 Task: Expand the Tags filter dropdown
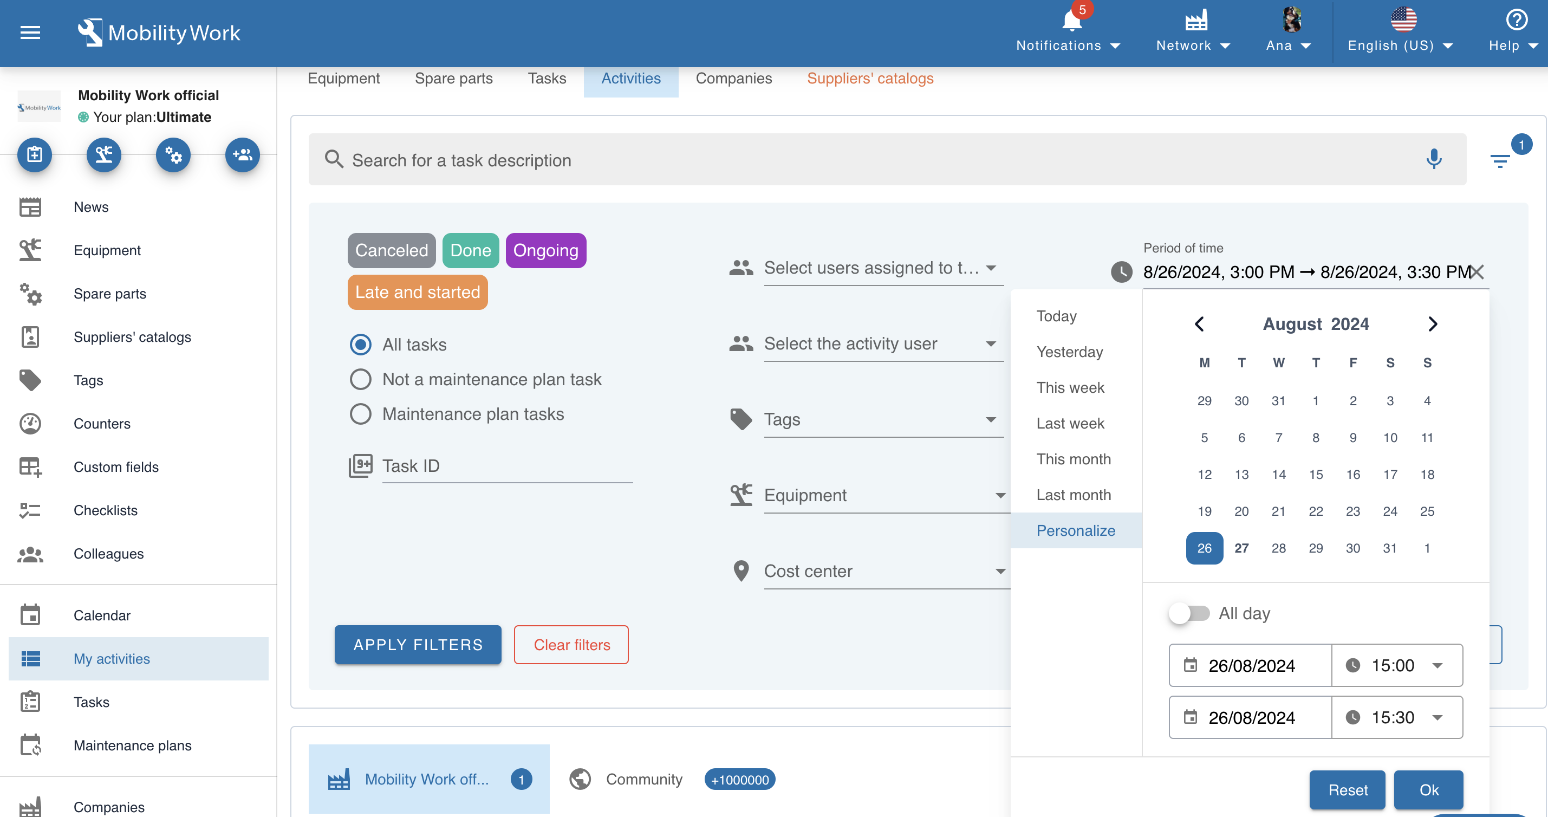pyautogui.click(x=883, y=419)
